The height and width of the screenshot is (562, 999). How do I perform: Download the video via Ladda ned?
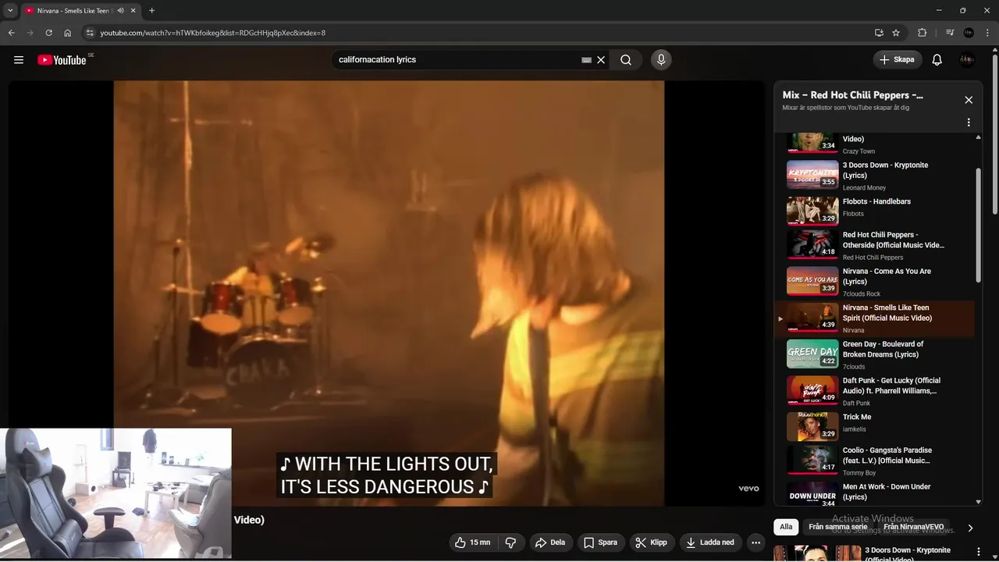click(710, 542)
